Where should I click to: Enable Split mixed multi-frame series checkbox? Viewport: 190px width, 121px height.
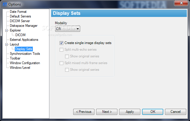click(x=61, y=63)
